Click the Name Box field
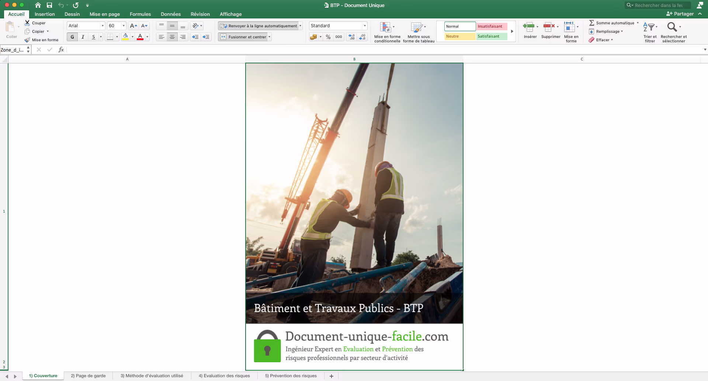 13,50
